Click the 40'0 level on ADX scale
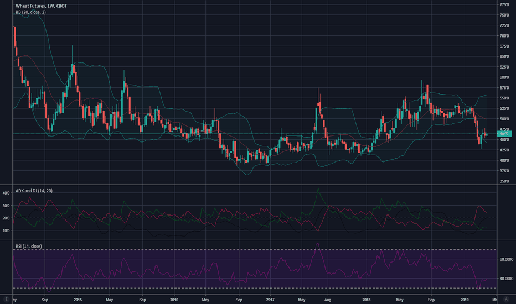Image resolution: width=516 pixels, height=304 pixels. [x=6, y=193]
